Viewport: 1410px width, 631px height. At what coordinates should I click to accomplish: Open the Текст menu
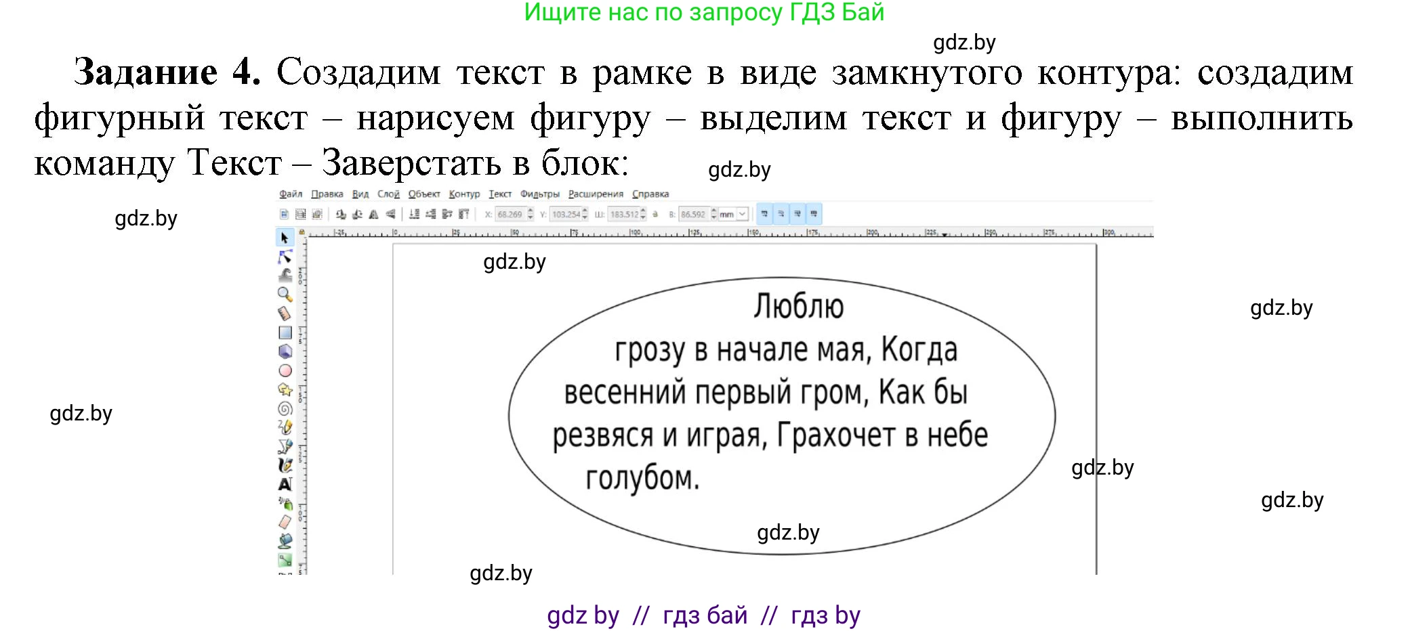coord(500,194)
